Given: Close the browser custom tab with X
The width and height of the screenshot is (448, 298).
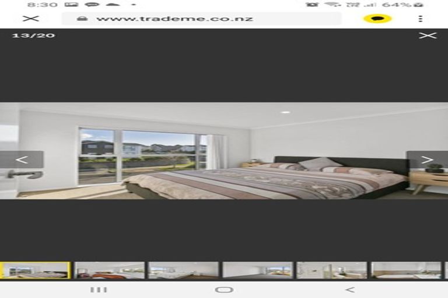Looking at the screenshot, I should point(31,19).
